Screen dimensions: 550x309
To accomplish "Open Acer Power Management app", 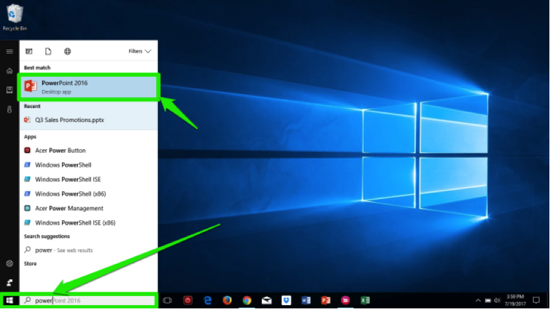I will tap(89, 208).
